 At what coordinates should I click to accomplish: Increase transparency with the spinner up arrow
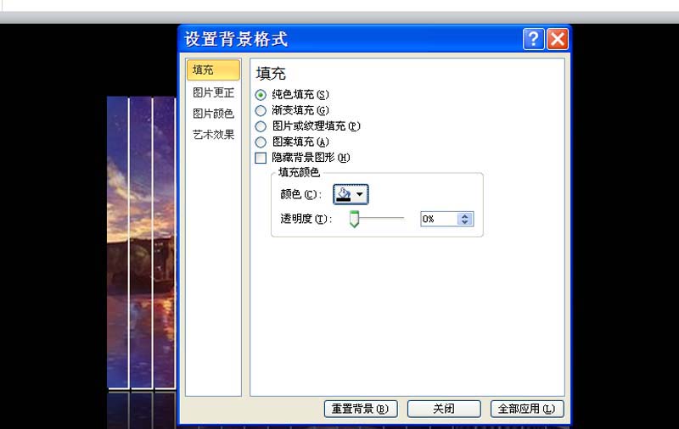465,215
